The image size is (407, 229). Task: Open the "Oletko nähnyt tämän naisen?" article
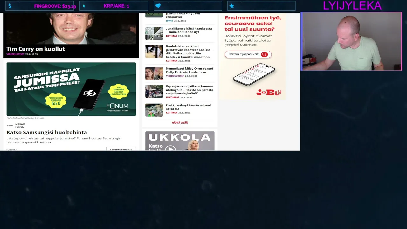pyautogui.click(x=189, y=107)
